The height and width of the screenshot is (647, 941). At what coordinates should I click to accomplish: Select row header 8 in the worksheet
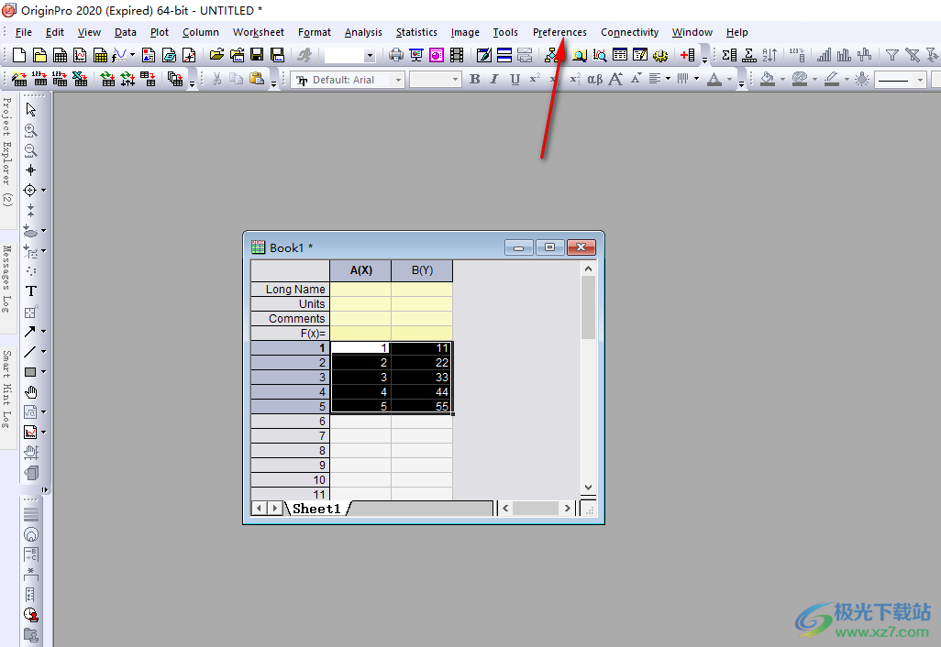click(x=291, y=450)
